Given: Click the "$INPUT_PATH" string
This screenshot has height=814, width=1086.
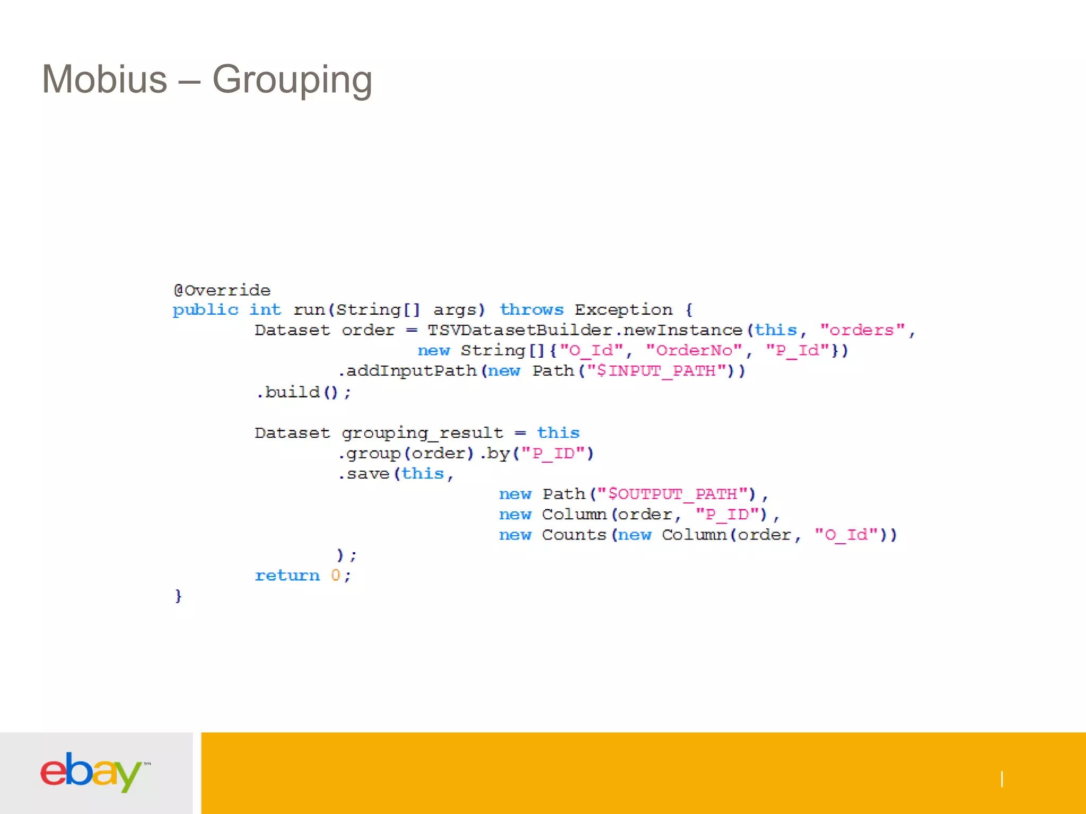Looking at the screenshot, I should pos(656,370).
